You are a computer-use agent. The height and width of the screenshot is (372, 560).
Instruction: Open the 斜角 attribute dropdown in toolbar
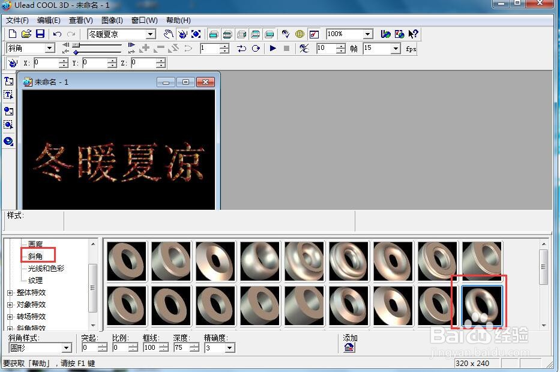[50, 48]
